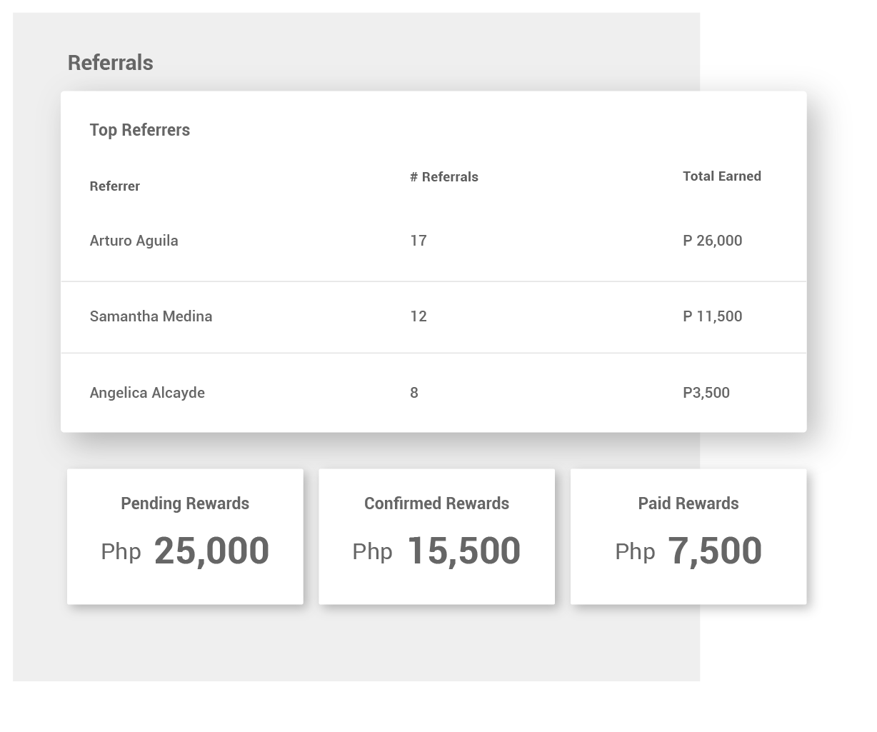The image size is (877, 732).
Task: Open Arturo Aguila's referrer row
Action: 434,241
